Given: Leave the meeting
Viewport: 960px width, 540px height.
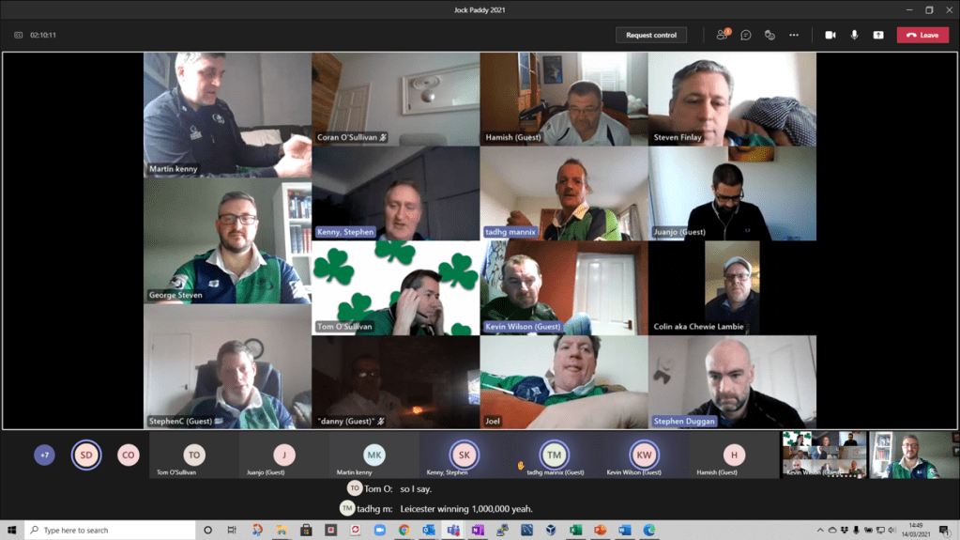Looking at the screenshot, I should click(x=922, y=35).
